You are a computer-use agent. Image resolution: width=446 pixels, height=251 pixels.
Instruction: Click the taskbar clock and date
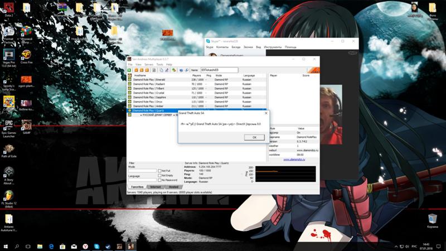426,247
